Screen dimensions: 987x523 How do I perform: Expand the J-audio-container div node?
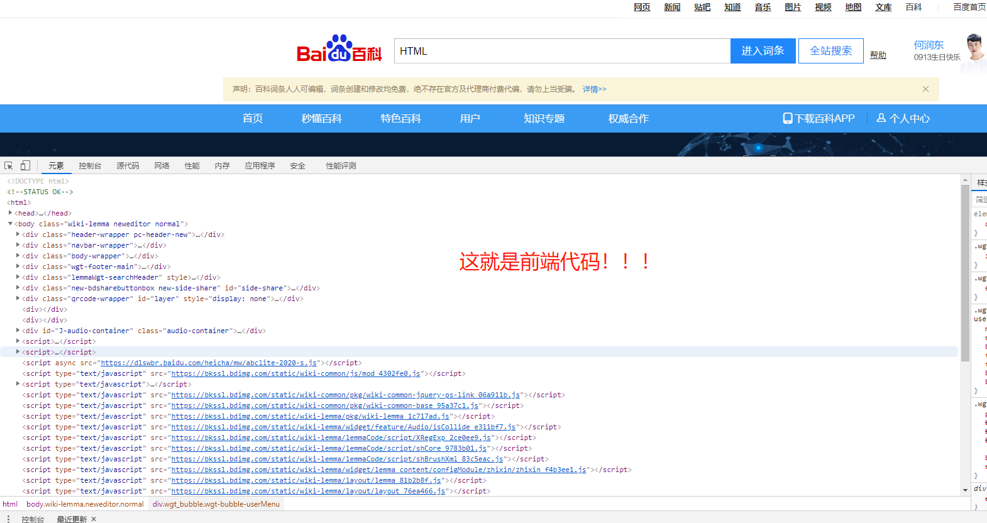coord(18,331)
